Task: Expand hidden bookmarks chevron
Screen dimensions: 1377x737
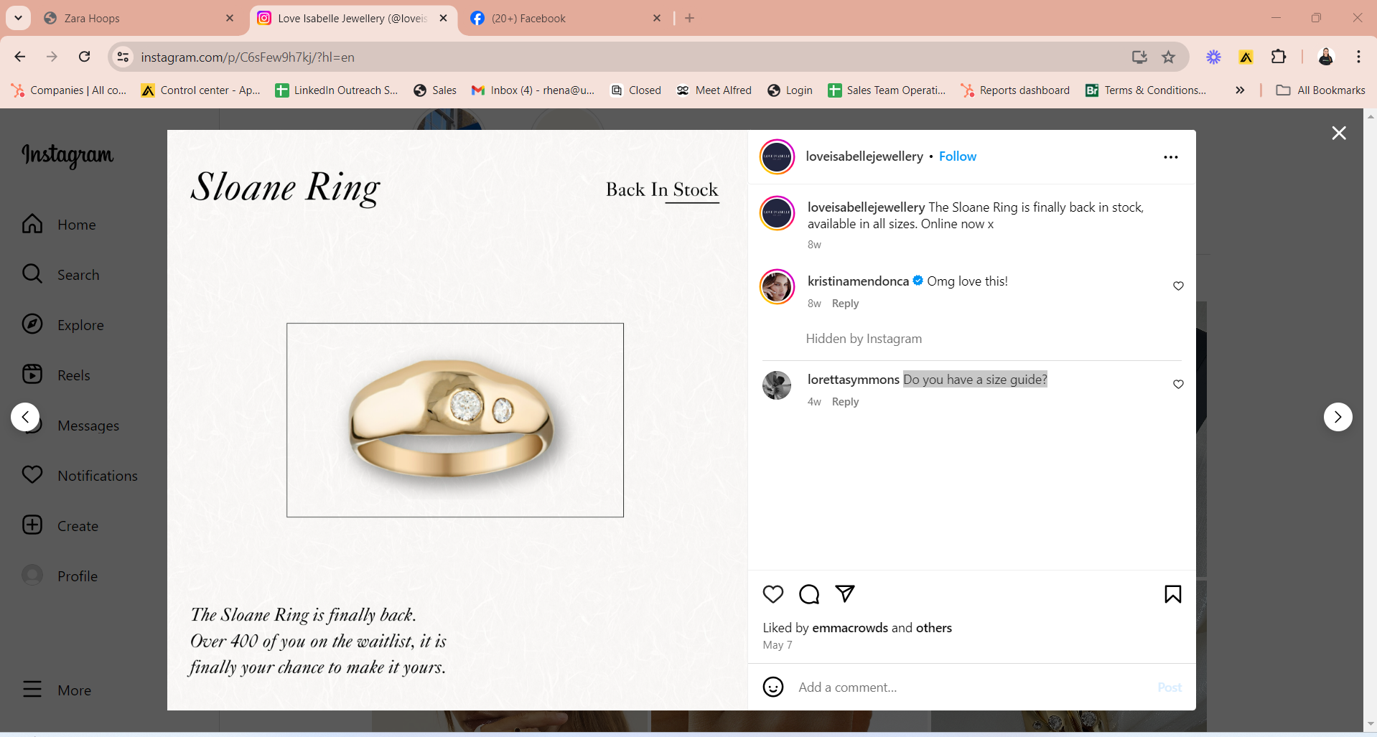Action: (1240, 90)
